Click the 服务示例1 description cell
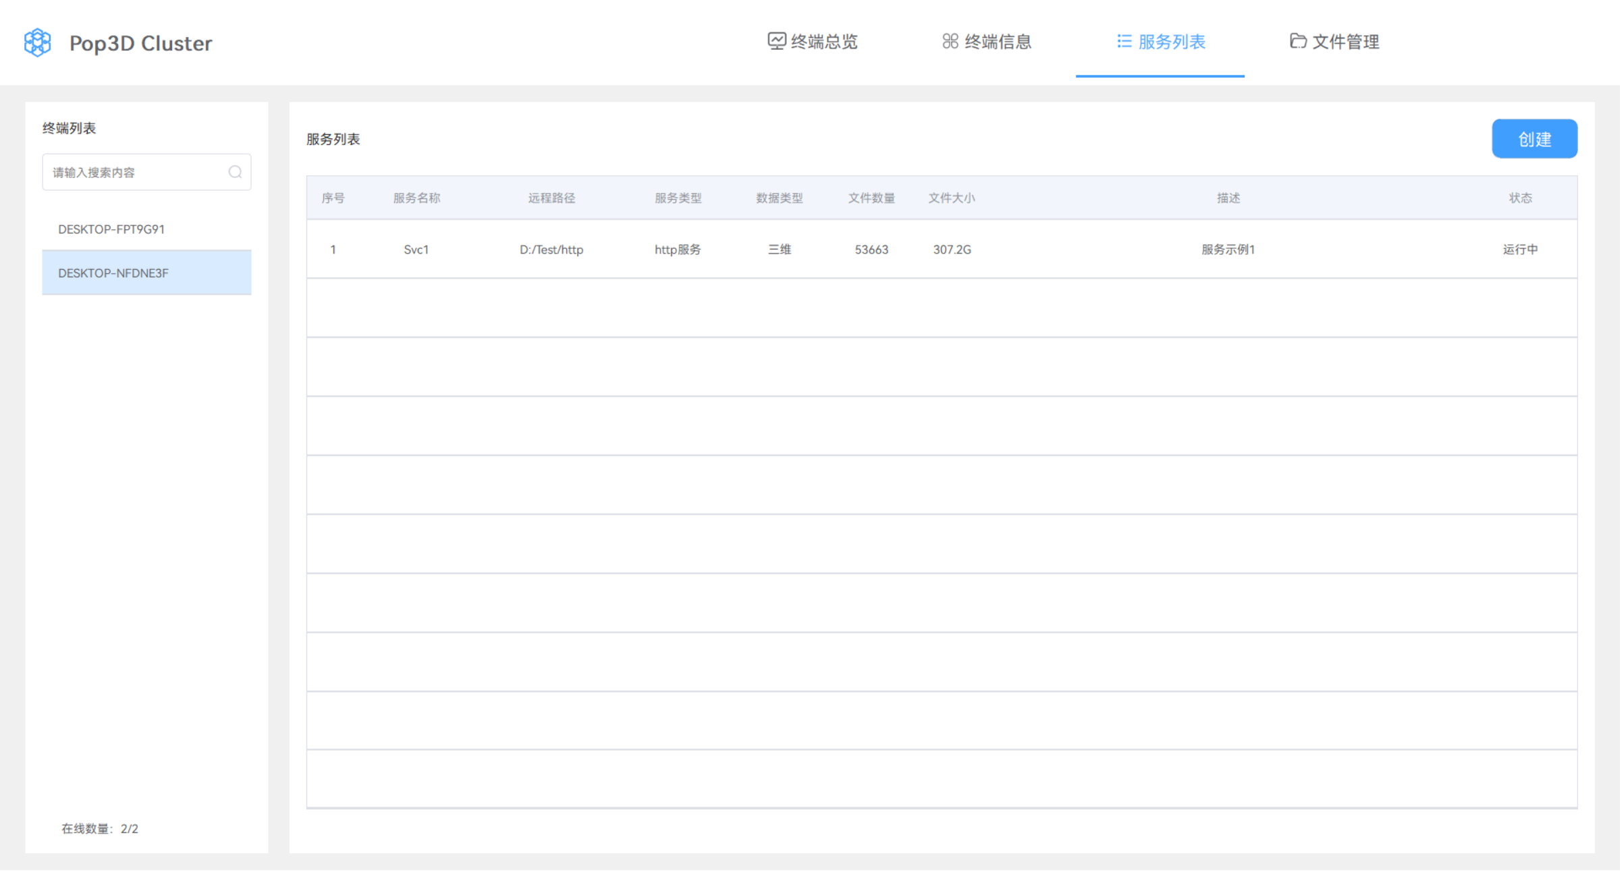 pos(1227,250)
